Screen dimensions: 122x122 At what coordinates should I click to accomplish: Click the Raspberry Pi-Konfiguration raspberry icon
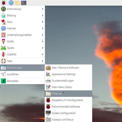[48, 100]
